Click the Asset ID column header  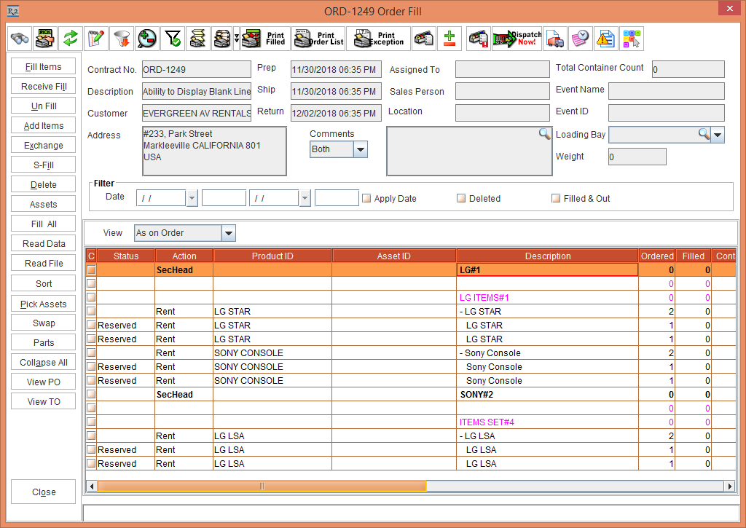[x=394, y=256]
